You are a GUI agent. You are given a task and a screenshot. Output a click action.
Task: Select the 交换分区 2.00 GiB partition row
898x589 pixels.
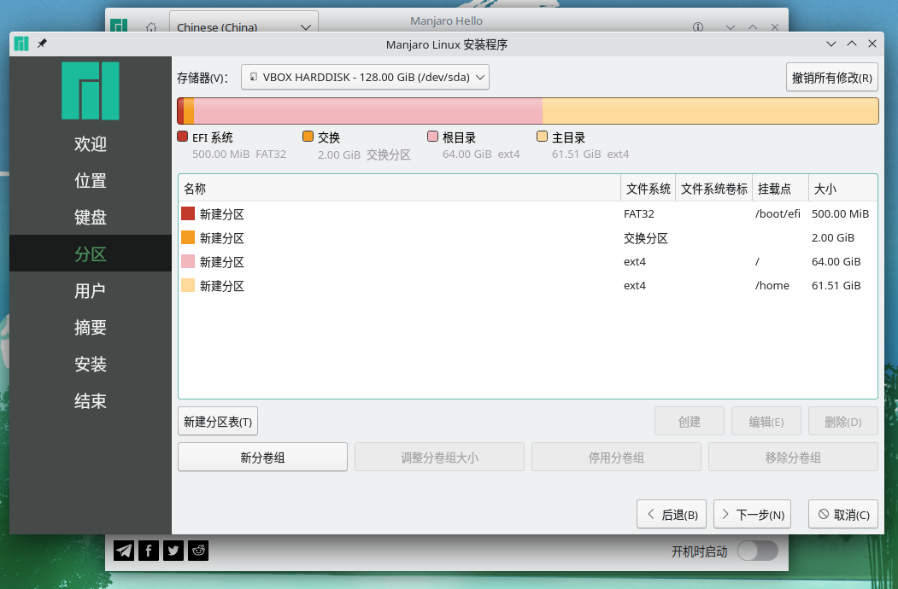click(x=527, y=237)
